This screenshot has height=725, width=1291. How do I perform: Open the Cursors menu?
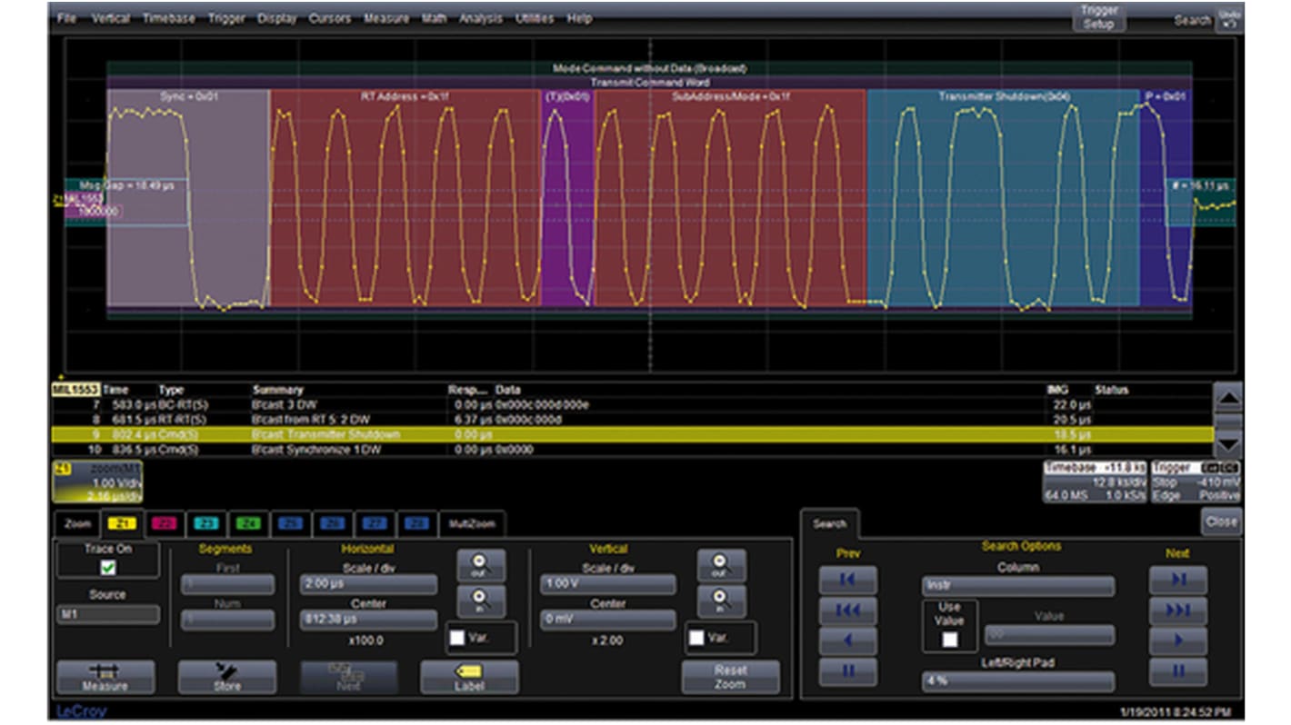tap(330, 18)
